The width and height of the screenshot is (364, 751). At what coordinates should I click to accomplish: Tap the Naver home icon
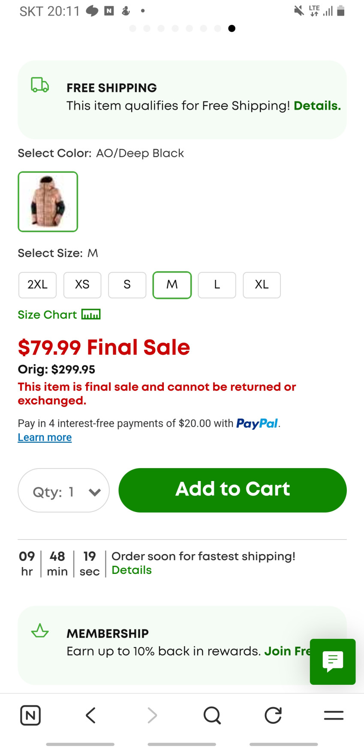click(30, 715)
